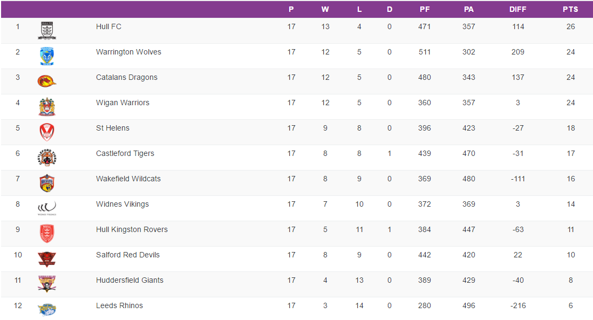
Task: Click the St Helens badge
Action: pos(47,132)
